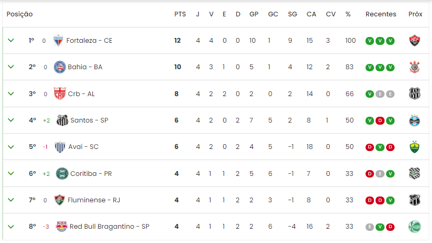This screenshot has height=243, width=432.
Task: Sort table by SG column header
Action: click(x=292, y=14)
